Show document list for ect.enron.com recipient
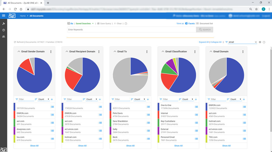The width and height of the screenshot is (272, 152). click(100, 131)
